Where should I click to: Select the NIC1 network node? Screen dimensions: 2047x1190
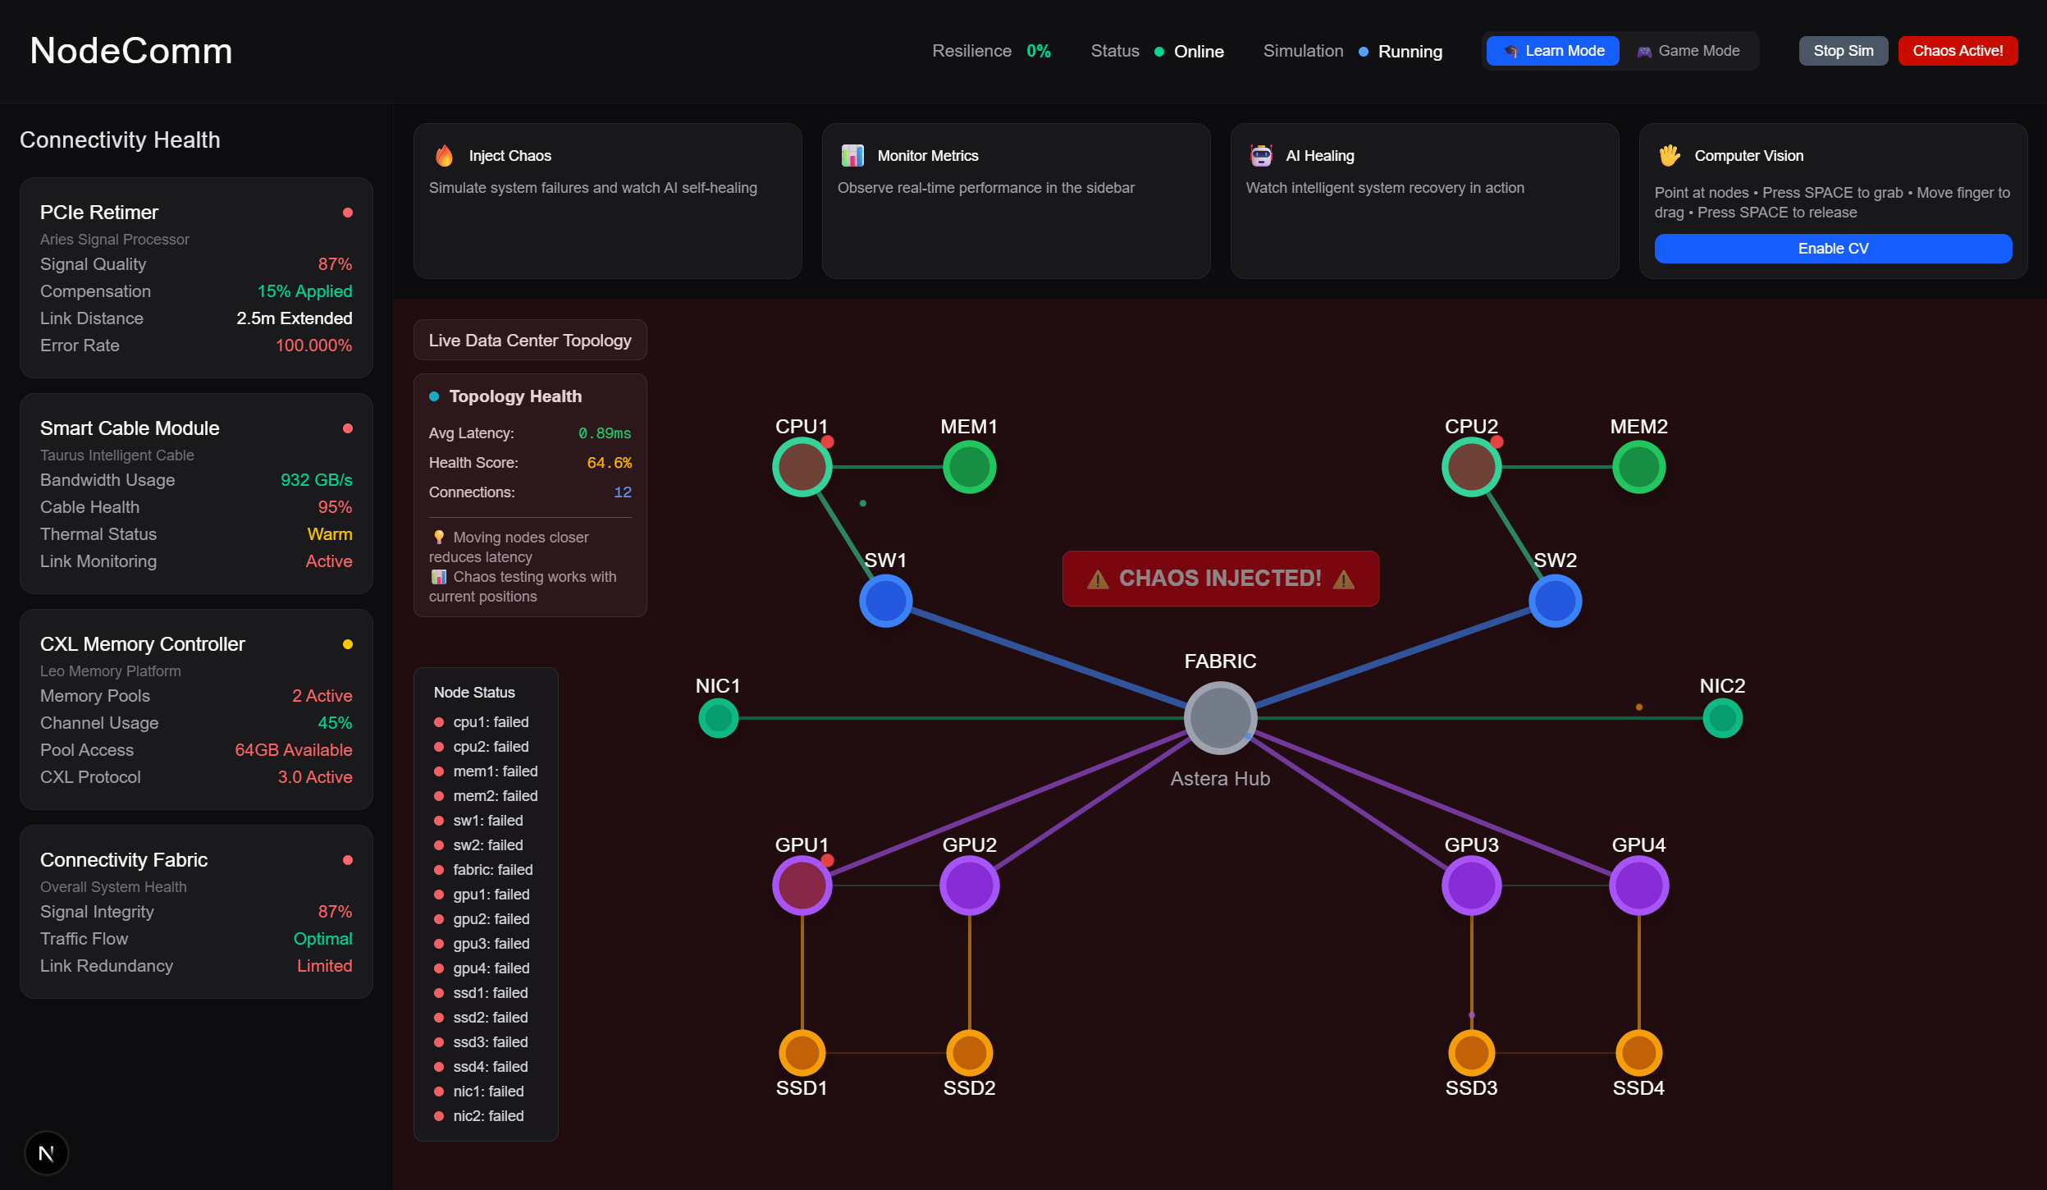pos(718,718)
